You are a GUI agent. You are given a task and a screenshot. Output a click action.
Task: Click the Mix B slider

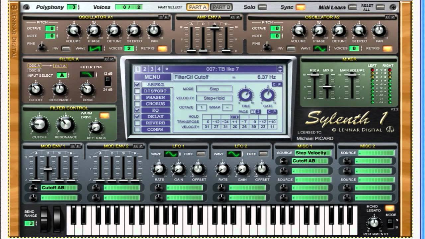tap(327, 87)
